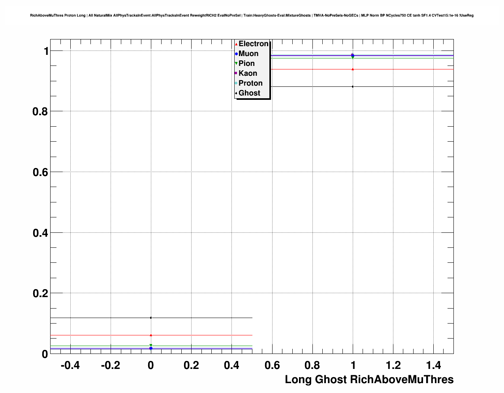Click the green Pion triangle in legend

click(236, 64)
